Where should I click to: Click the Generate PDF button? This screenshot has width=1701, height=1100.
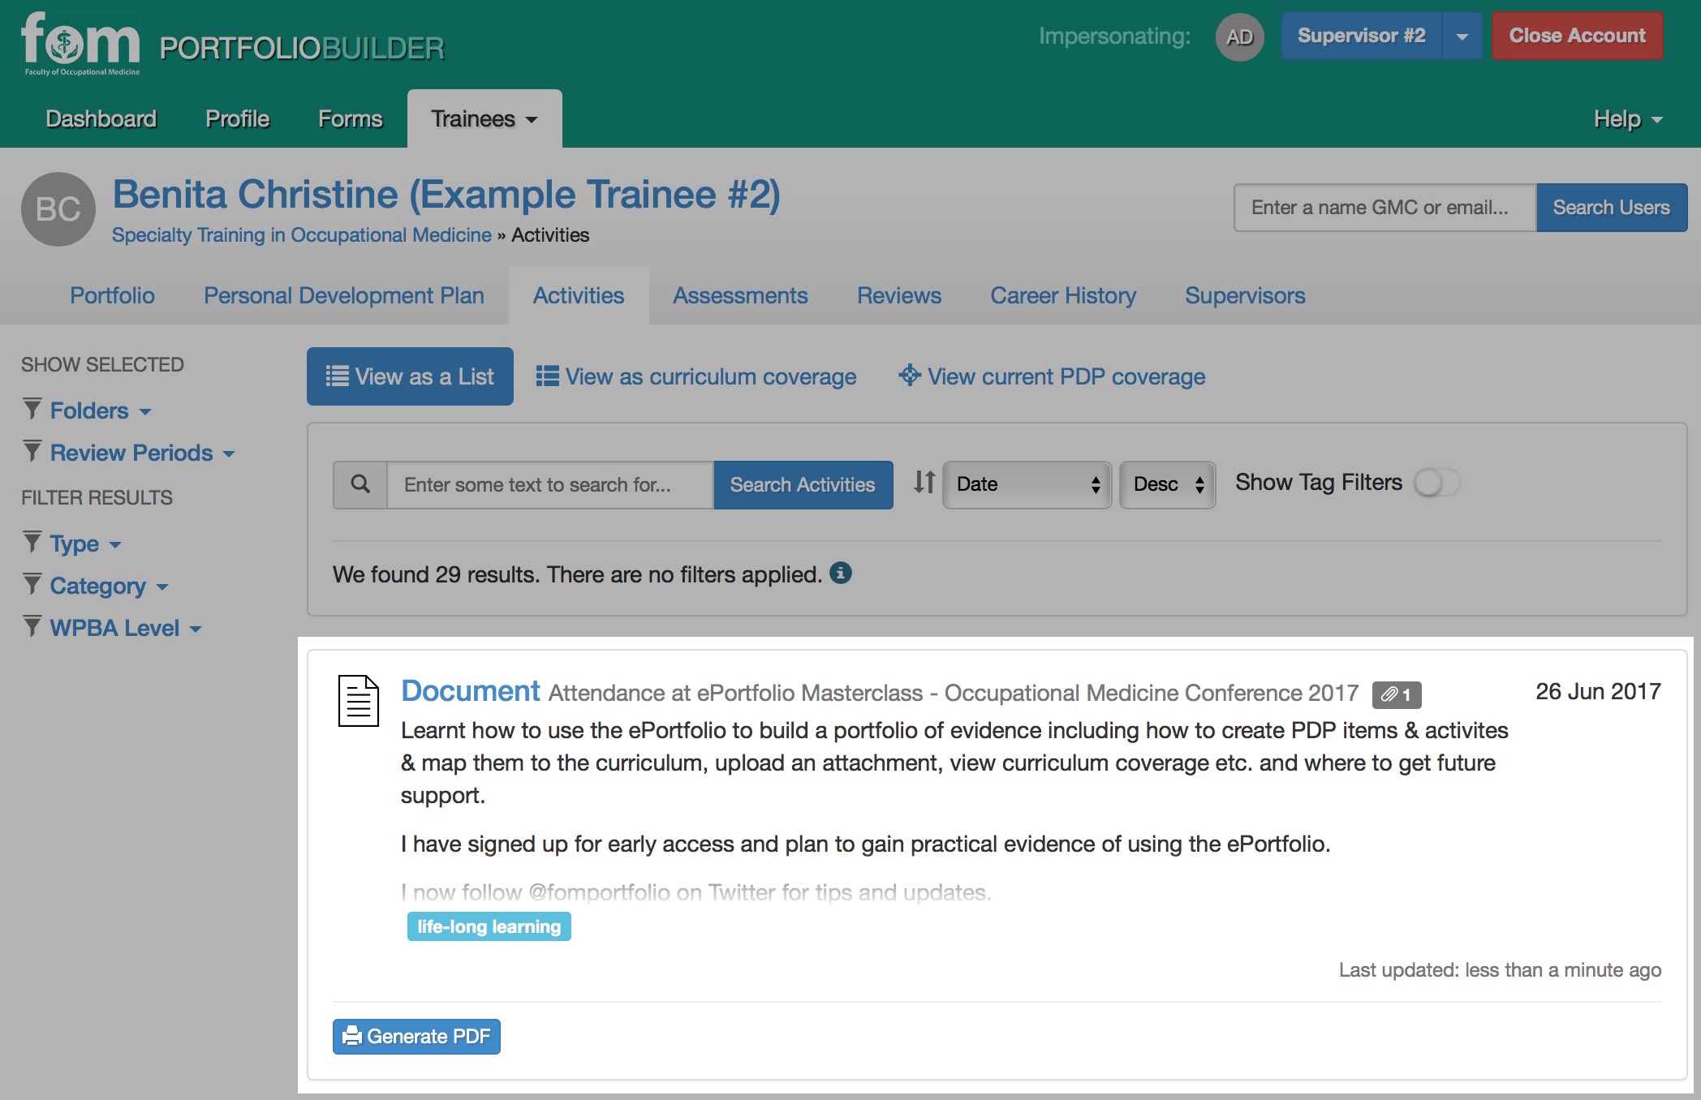pyautogui.click(x=416, y=1037)
